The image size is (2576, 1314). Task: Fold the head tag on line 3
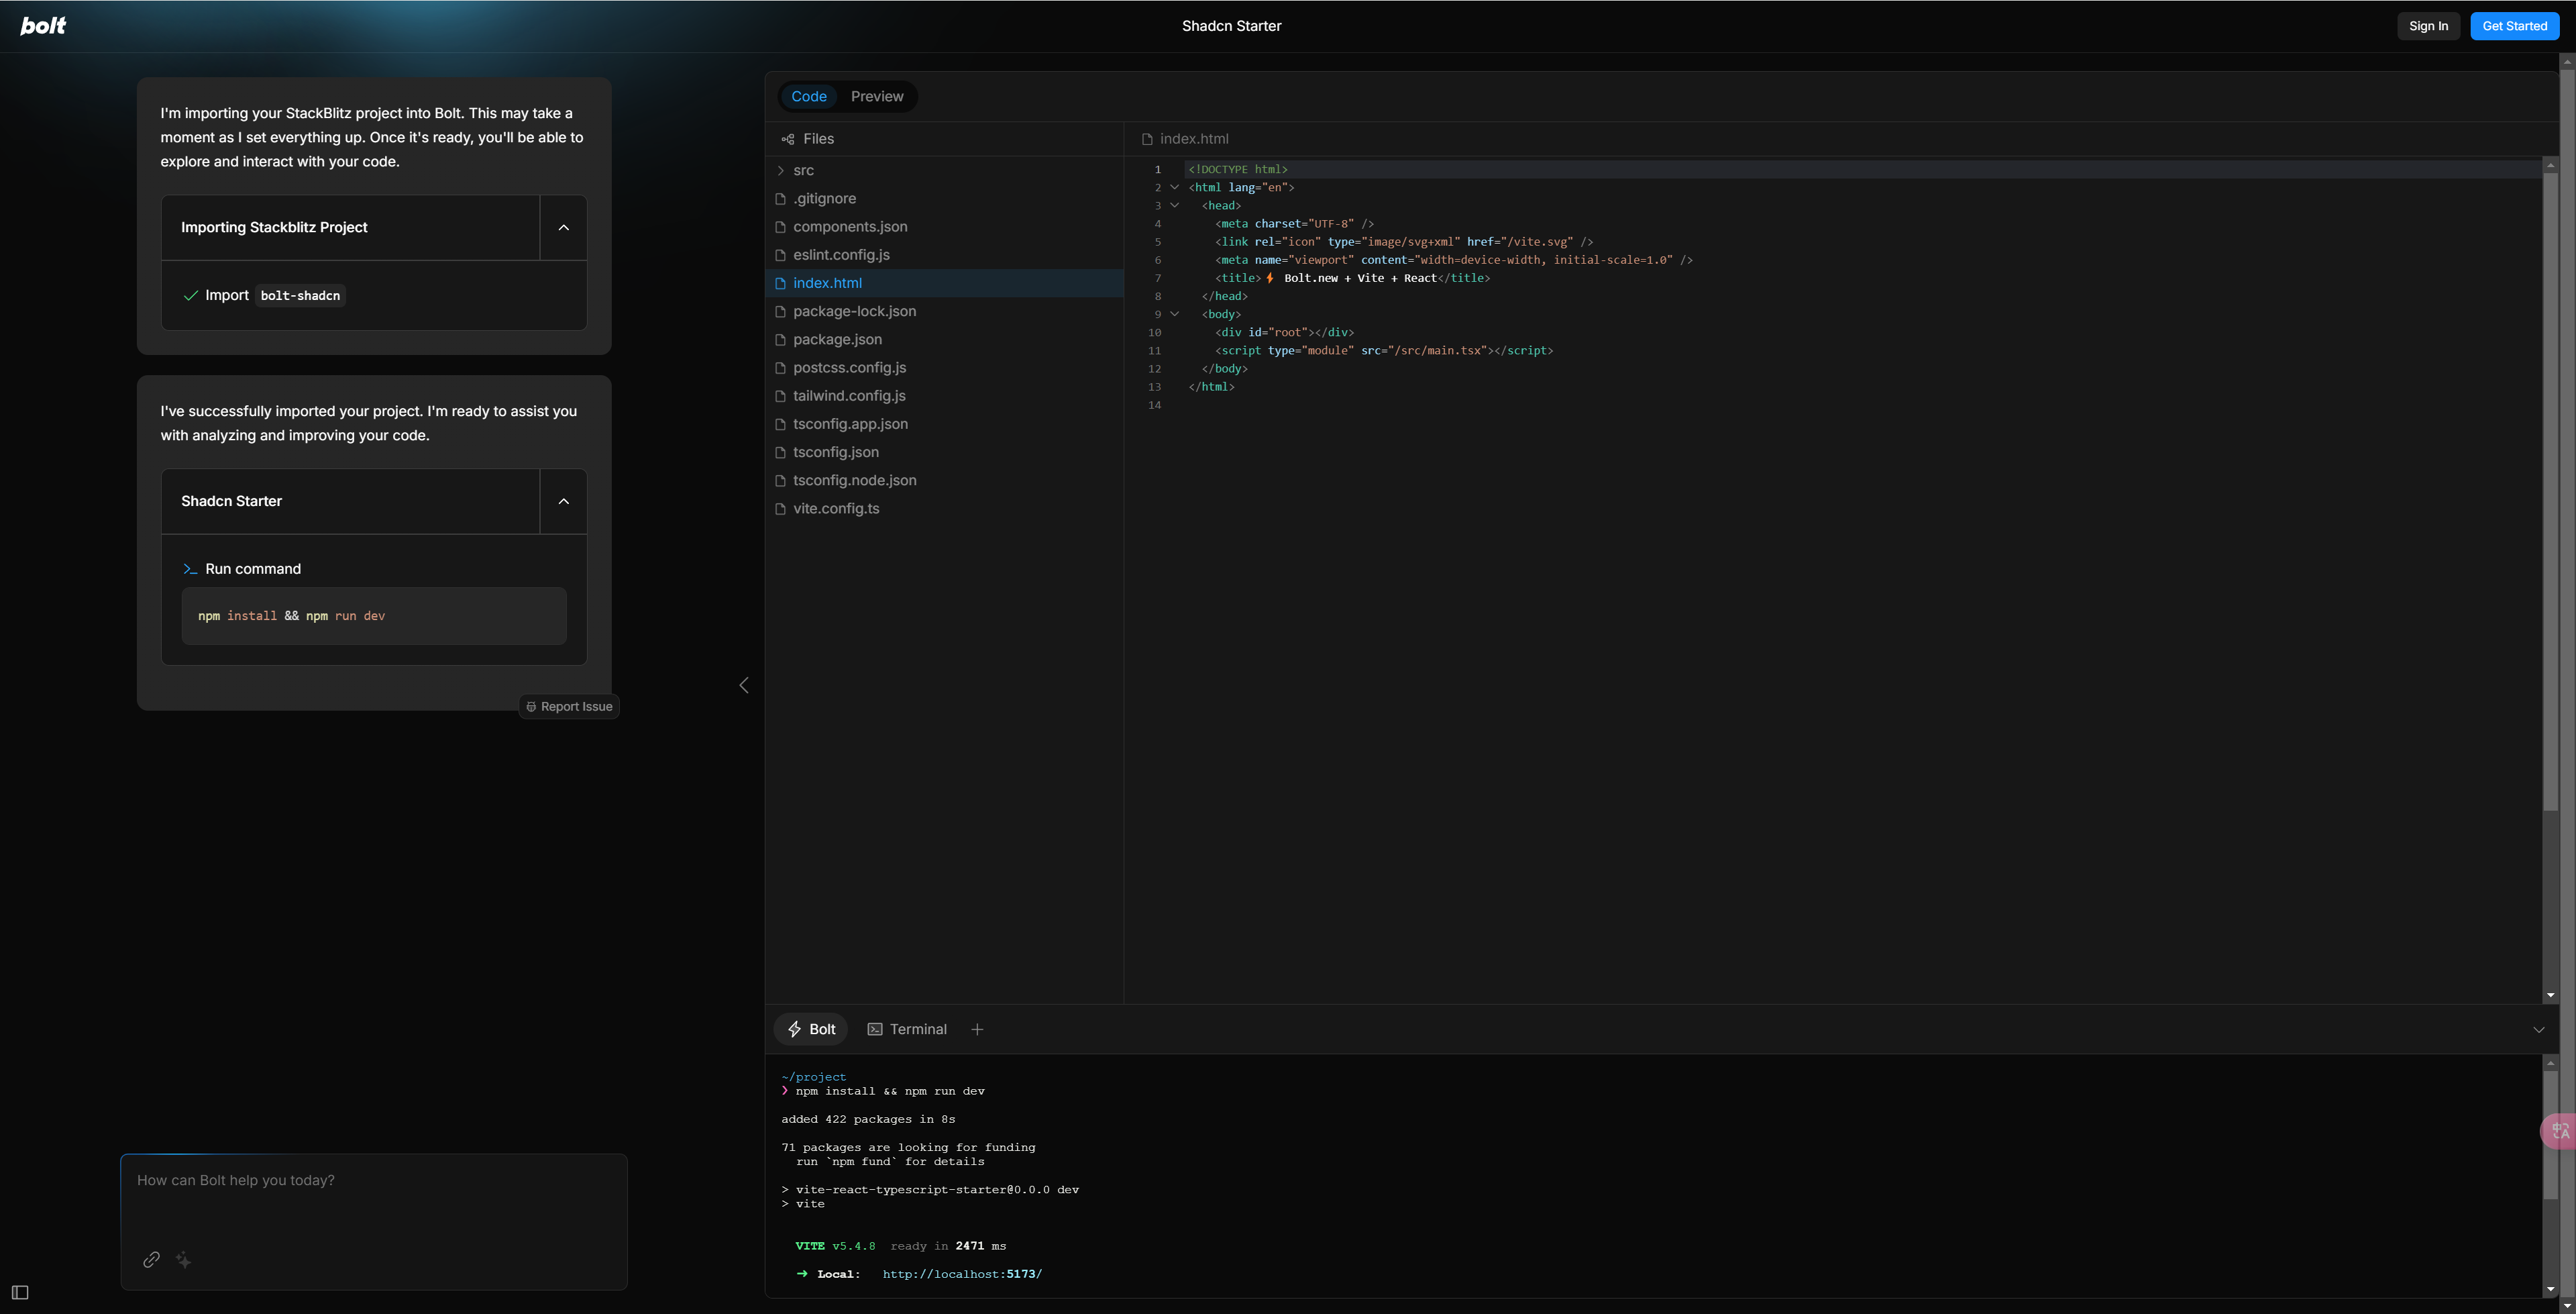point(1175,205)
